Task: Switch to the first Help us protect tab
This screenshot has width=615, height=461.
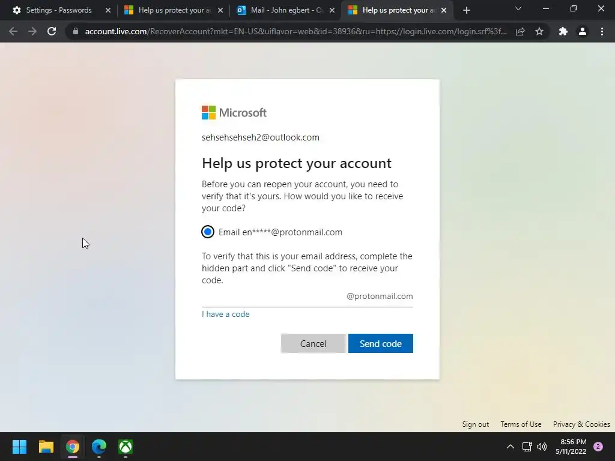Action: point(174,10)
